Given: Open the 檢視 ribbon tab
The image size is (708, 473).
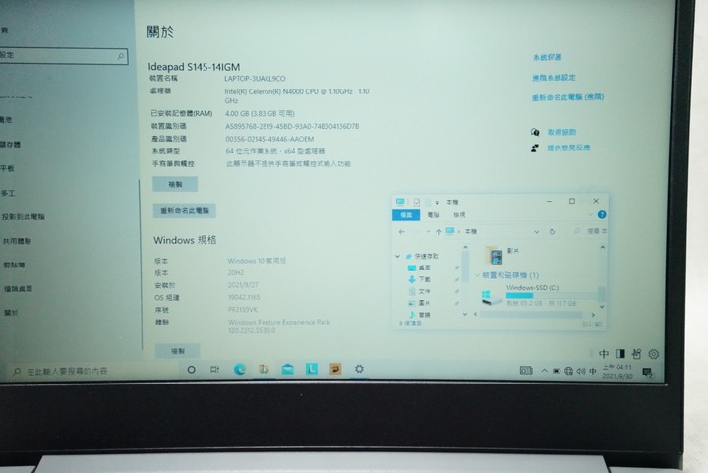Looking at the screenshot, I should (459, 215).
